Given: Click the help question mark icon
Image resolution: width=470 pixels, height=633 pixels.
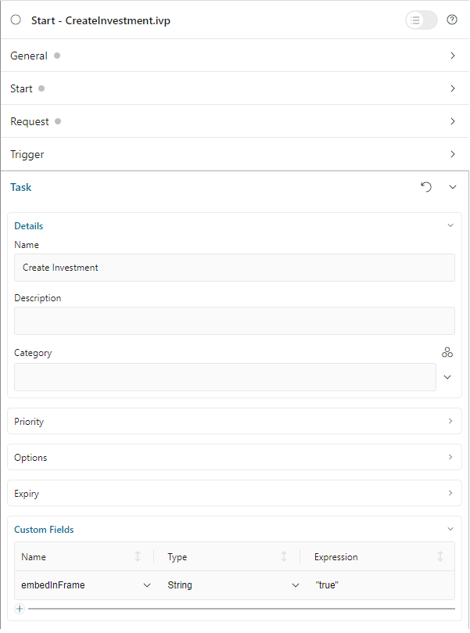Looking at the screenshot, I should [x=452, y=20].
